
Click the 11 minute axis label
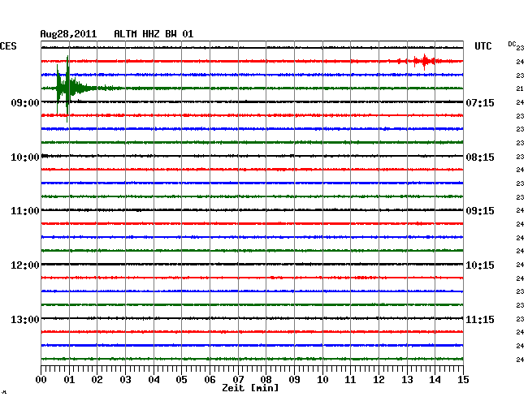click(x=351, y=379)
